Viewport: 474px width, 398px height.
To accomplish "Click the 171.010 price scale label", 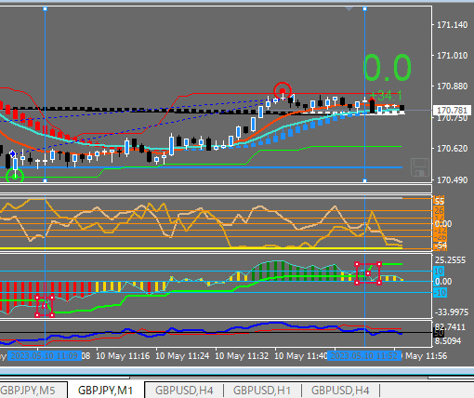I will tap(452, 56).
